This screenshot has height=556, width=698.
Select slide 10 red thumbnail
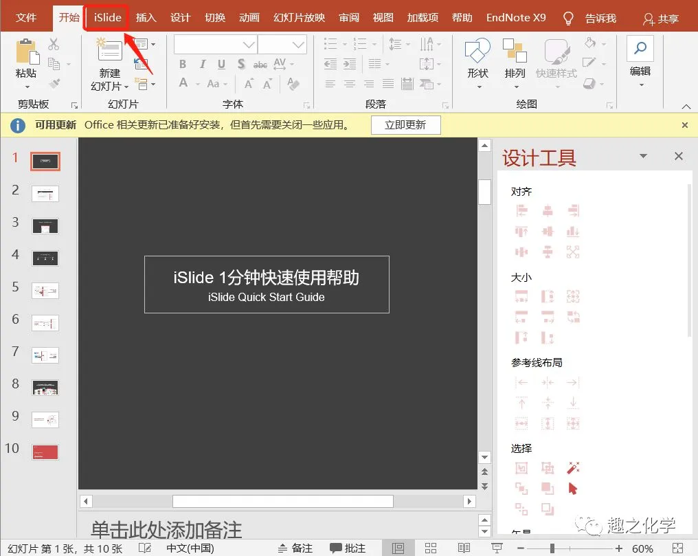pyautogui.click(x=45, y=452)
